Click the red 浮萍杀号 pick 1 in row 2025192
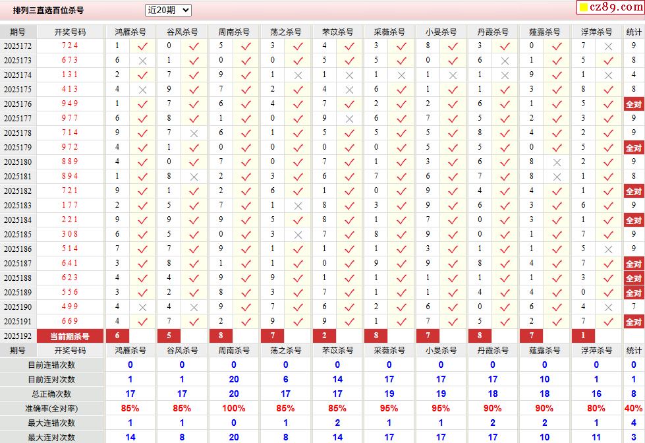This screenshot has width=645, height=443. click(583, 336)
